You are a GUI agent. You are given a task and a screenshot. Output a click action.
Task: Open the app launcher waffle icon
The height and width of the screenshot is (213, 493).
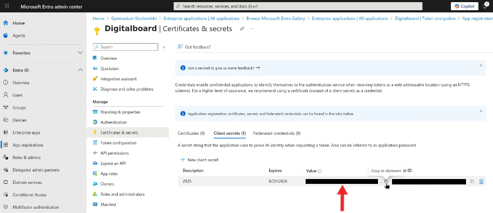click(x=7, y=6)
